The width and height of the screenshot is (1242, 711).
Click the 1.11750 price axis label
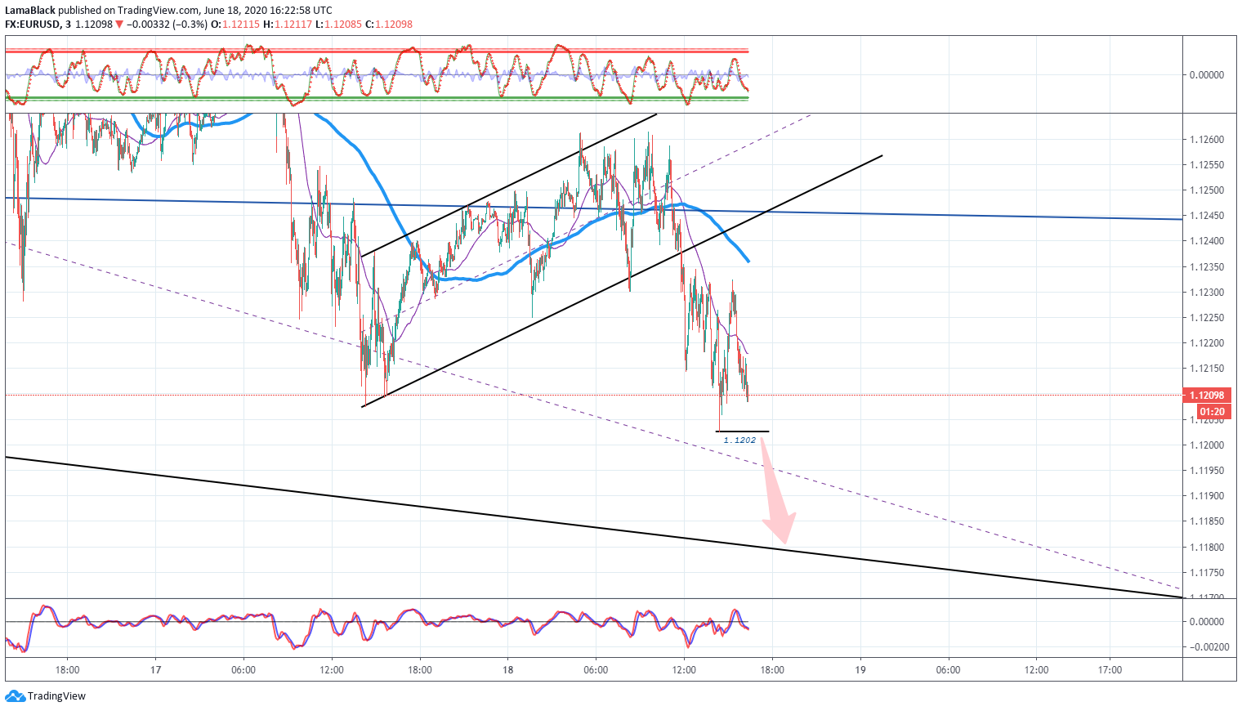1207,573
